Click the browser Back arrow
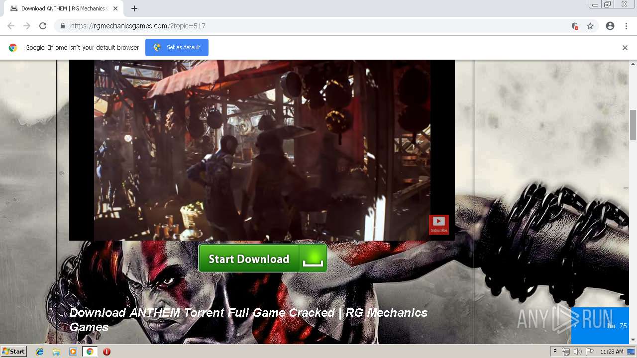This screenshot has height=358, width=637. point(11,26)
